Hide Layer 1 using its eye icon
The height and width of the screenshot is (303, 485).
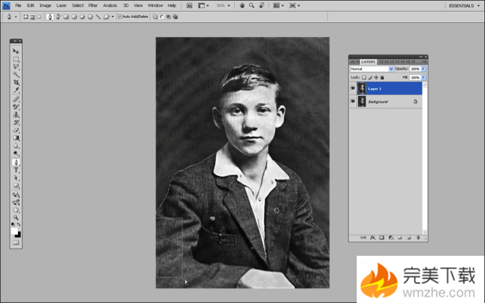352,89
